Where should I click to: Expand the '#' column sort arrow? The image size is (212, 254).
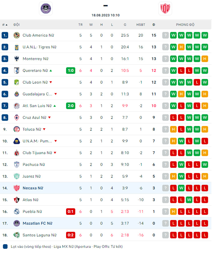[5, 25]
